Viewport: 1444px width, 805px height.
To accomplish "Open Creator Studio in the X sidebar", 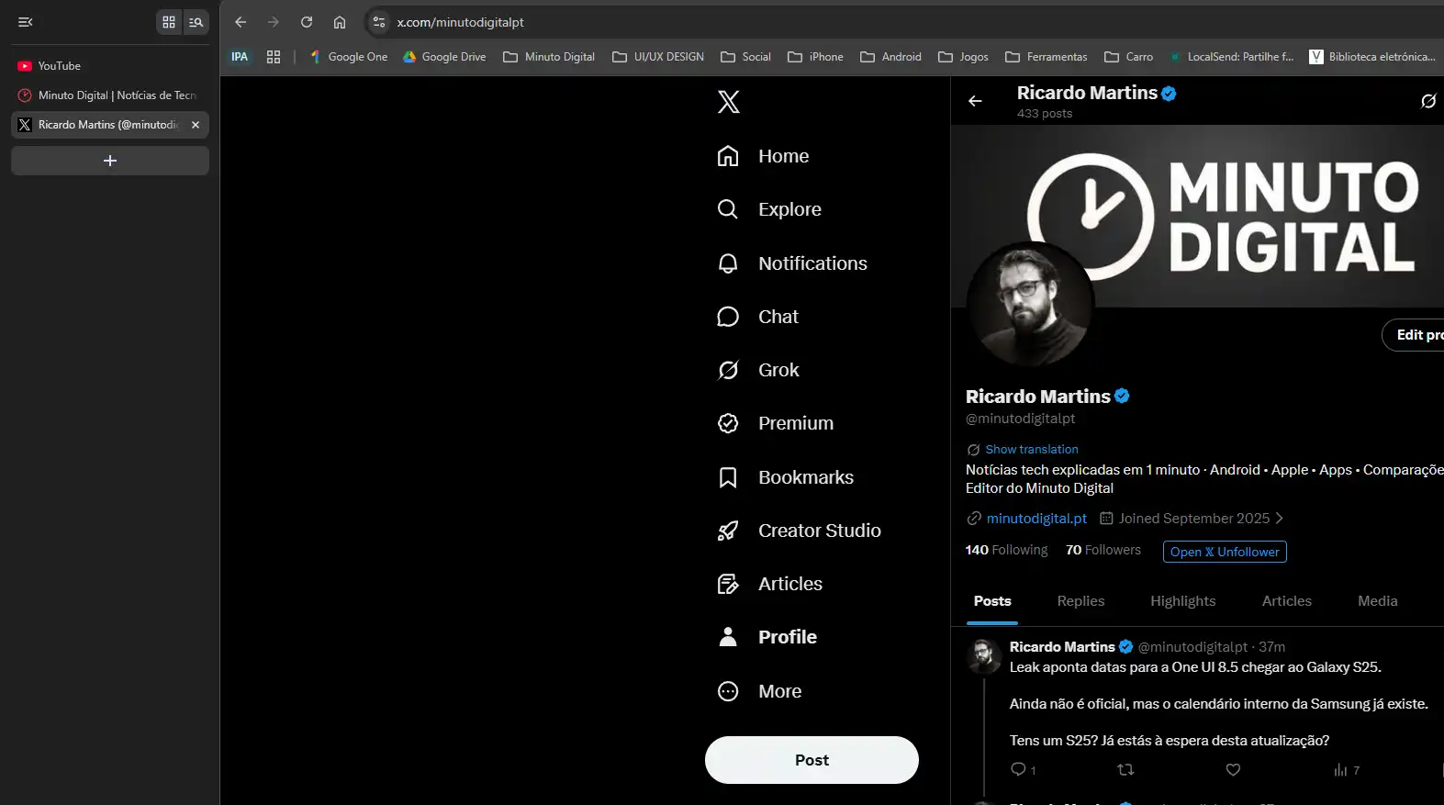I will pos(799,531).
